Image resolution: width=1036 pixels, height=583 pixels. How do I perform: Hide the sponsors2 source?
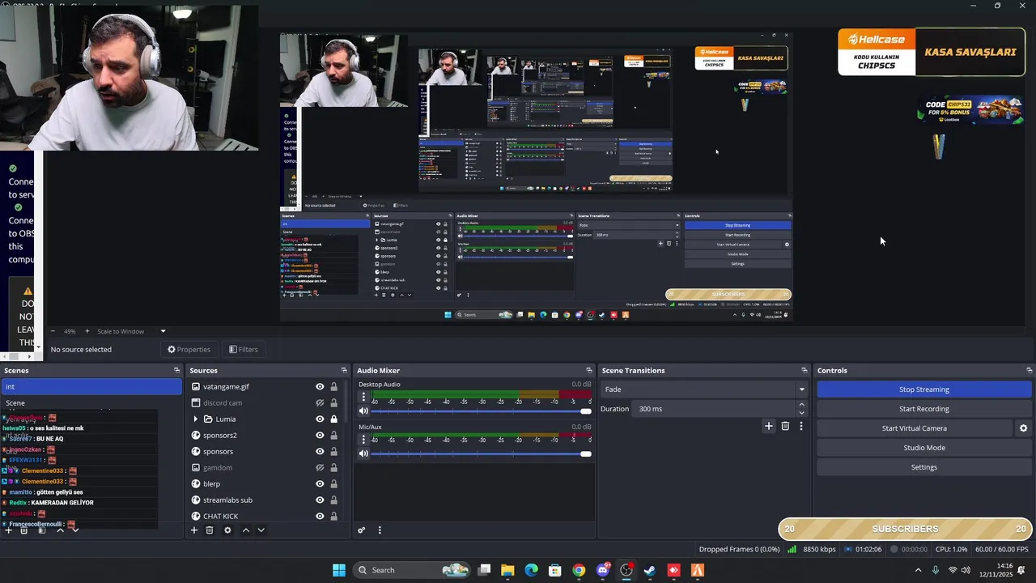(320, 436)
